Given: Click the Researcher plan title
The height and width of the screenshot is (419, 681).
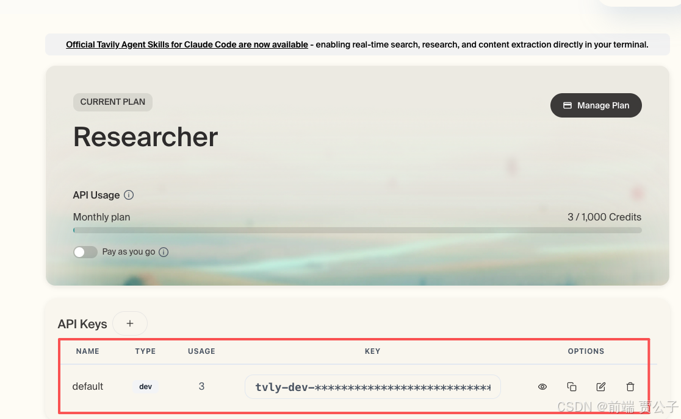Looking at the screenshot, I should pos(145,137).
